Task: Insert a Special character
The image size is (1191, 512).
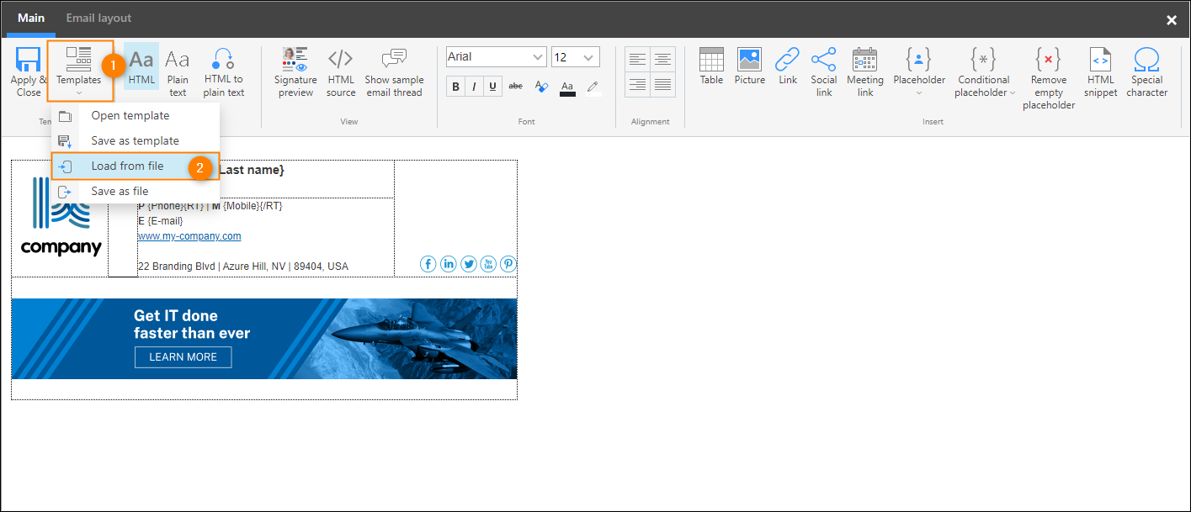Action: [1146, 71]
